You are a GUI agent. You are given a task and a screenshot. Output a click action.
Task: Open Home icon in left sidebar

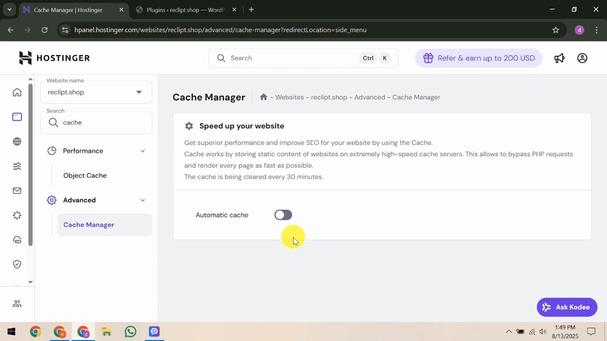click(x=17, y=92)
